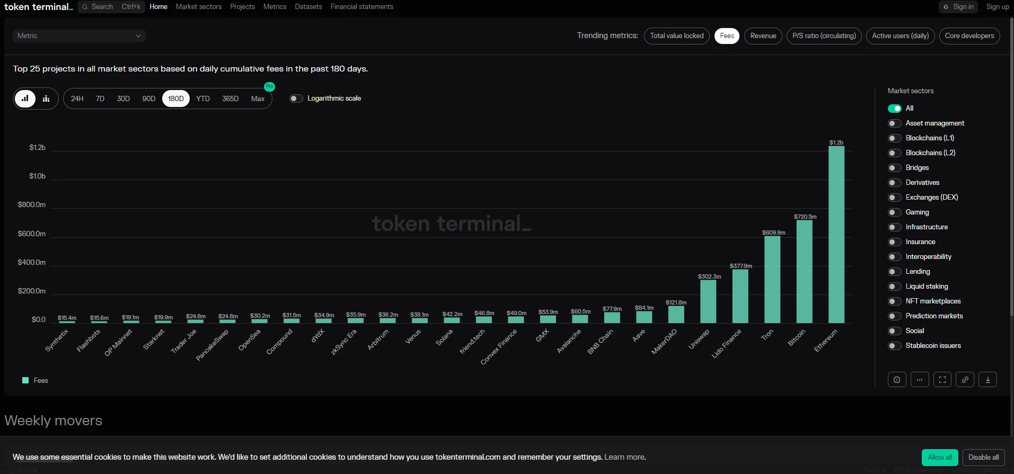Select Active users (daily) metric
This screenshot has height=474, width=1014.
pyautogui.click(x=901, y=36)
